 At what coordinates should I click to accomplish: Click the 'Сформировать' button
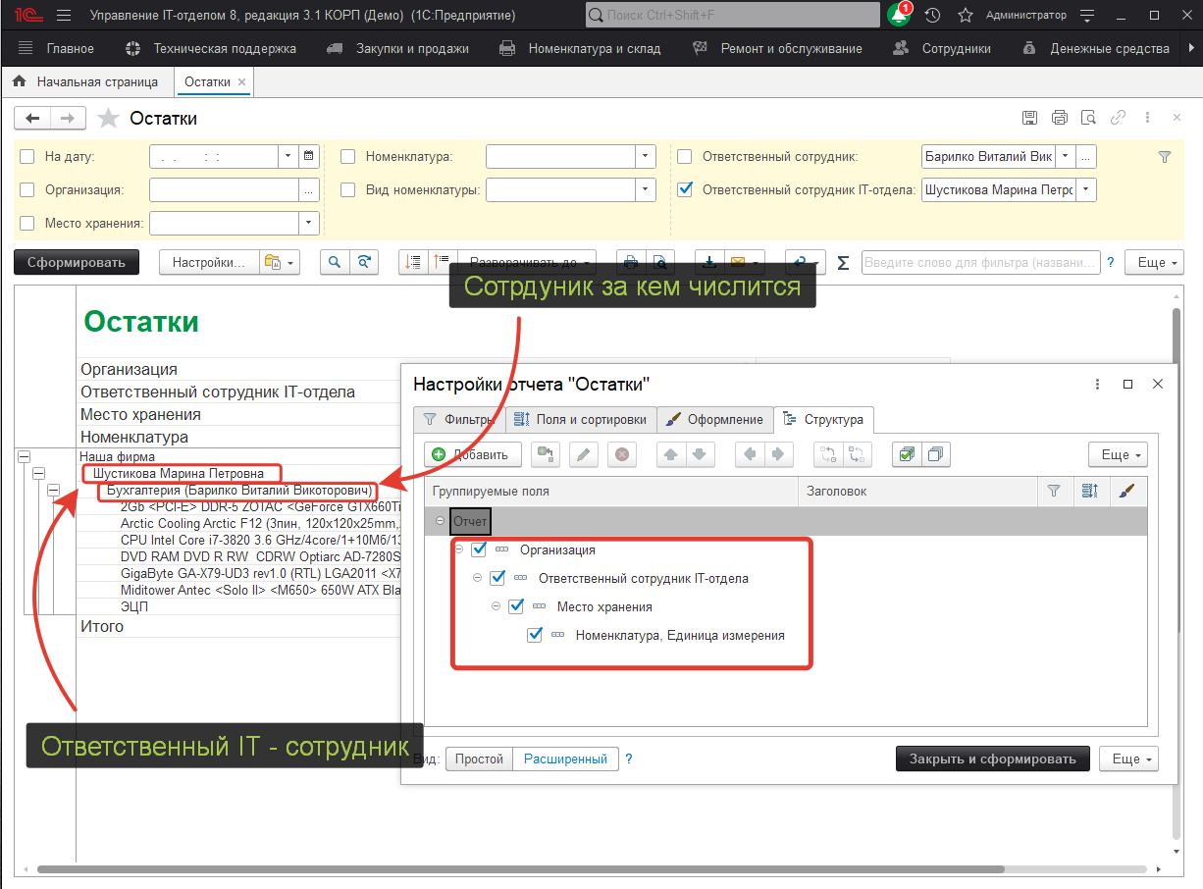pyautogui.click(x=77, y=262)
